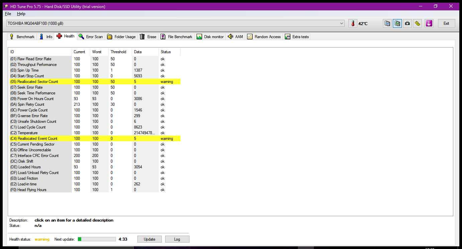Select the (03) Spin Up Time row

(x=94, y=70)
